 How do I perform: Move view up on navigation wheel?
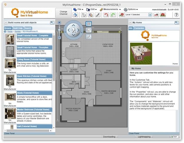74,25
